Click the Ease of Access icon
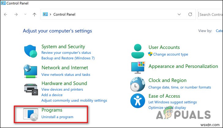223x128 pixels. [138, 101]
